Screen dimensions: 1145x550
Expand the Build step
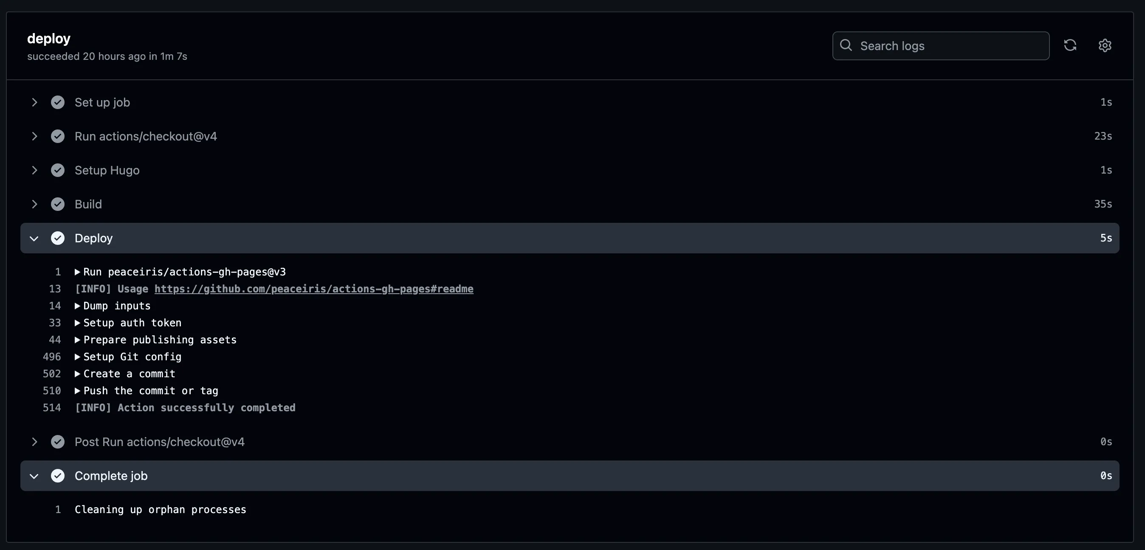point(35,204)
